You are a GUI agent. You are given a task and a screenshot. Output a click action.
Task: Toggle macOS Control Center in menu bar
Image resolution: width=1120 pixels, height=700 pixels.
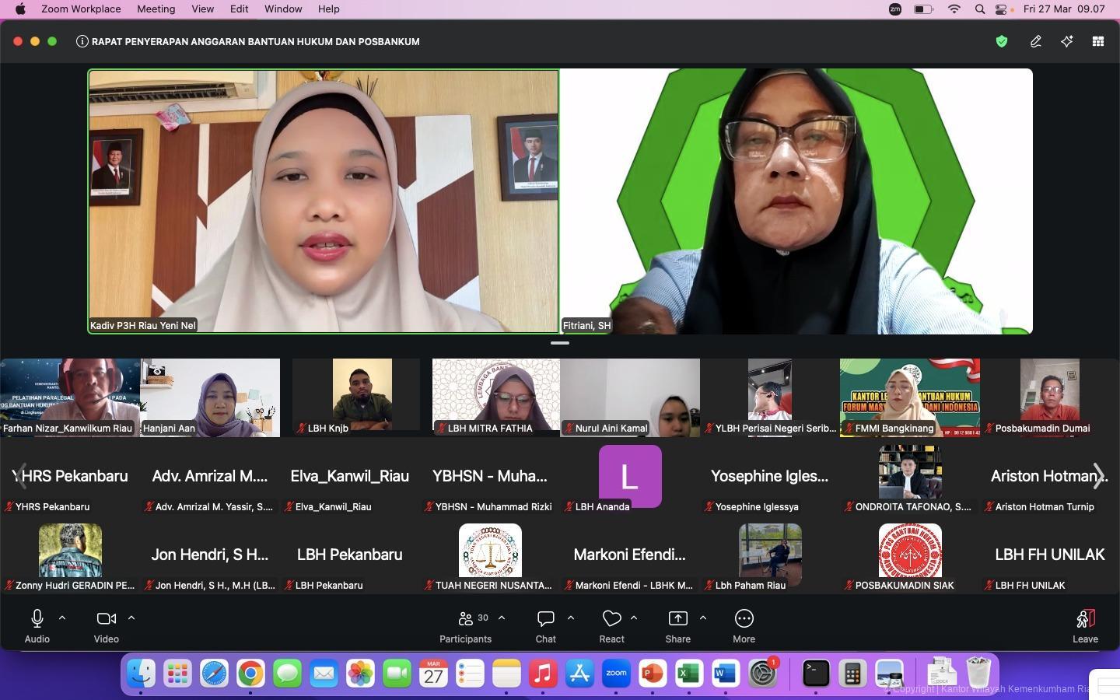[x=1002, y=9]
